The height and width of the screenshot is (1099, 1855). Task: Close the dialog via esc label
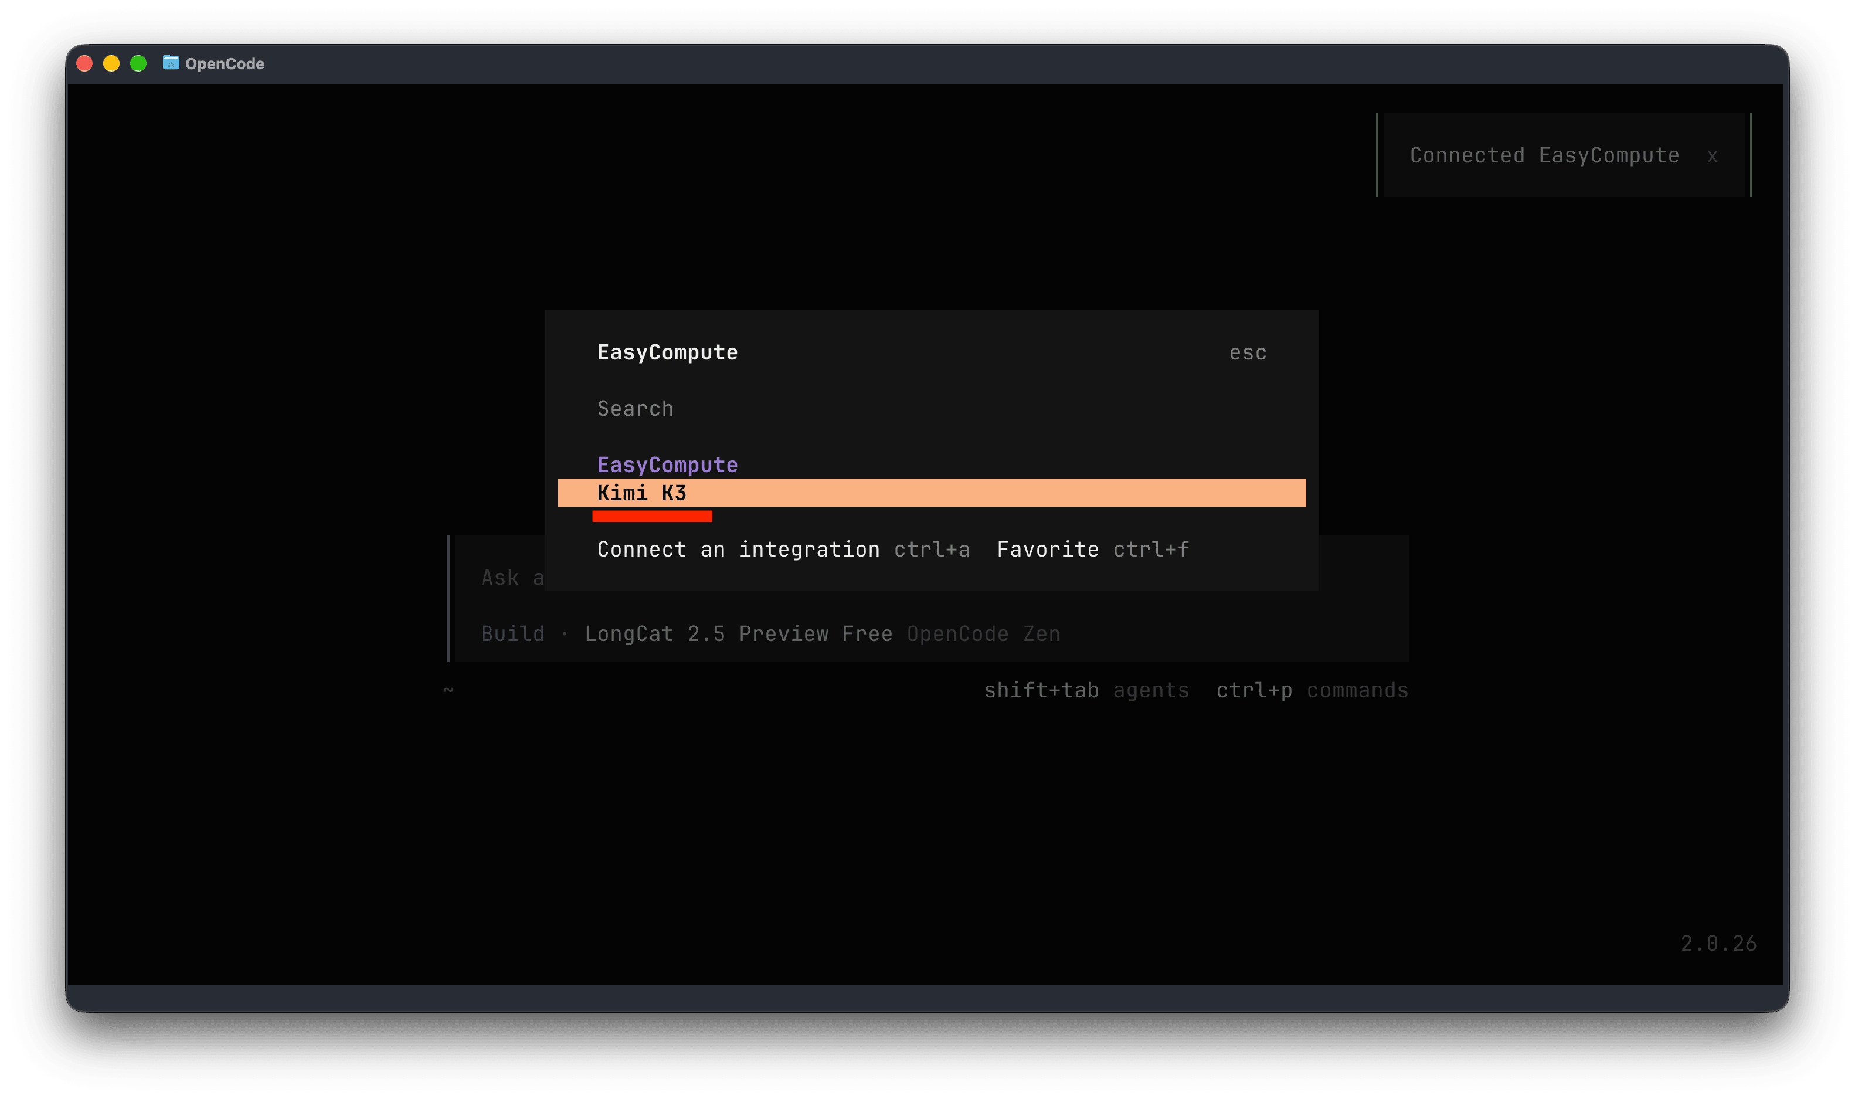pyautogui.click(x=1247, y=353)
